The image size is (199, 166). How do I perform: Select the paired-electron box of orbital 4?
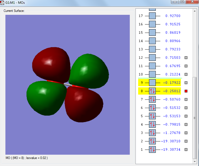pos(152,124)
